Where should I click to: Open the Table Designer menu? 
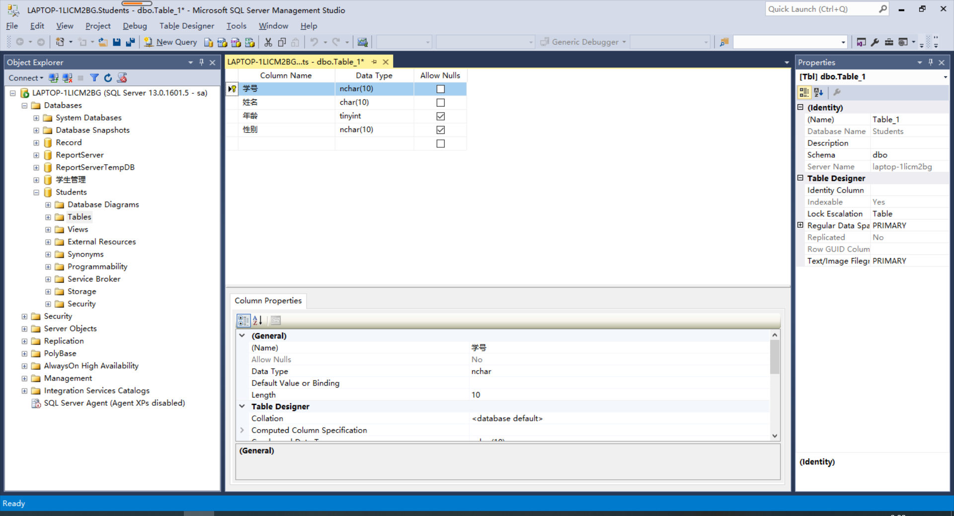click(187, 26)
